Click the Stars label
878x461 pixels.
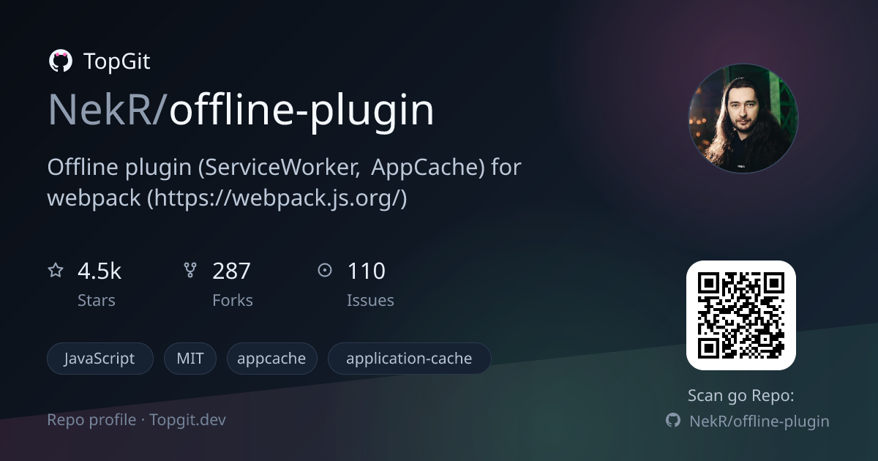pyautogui.click(x=97, y=300)
